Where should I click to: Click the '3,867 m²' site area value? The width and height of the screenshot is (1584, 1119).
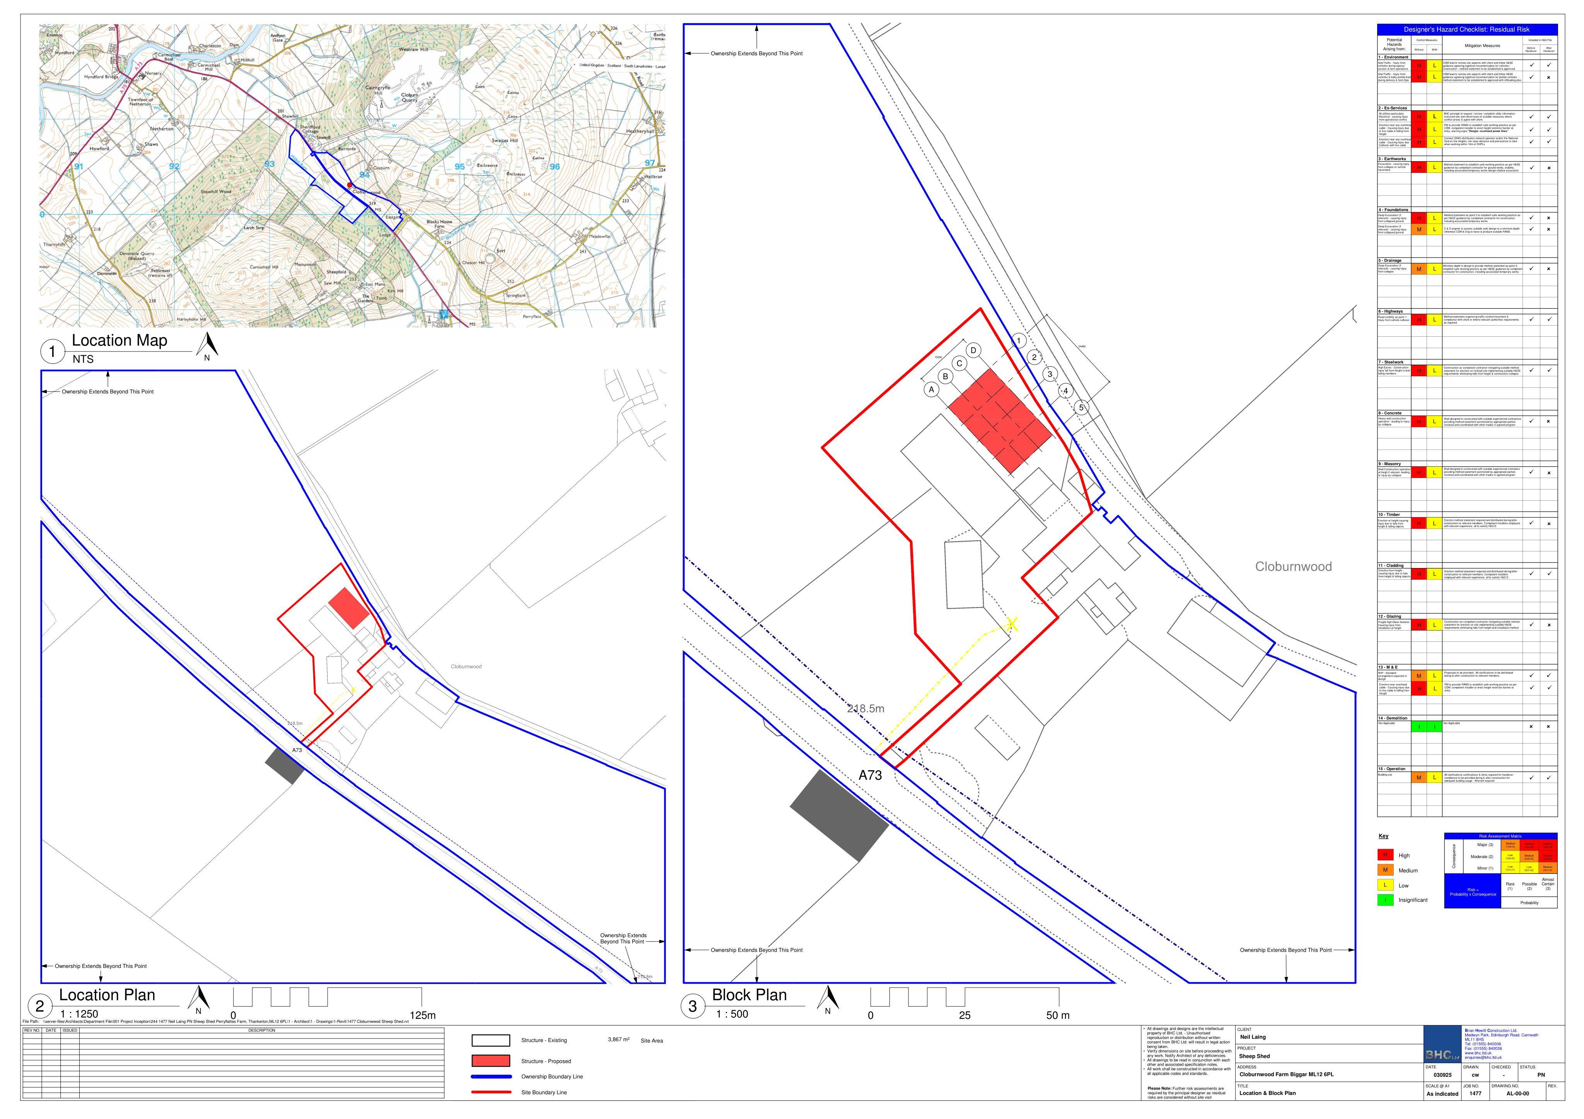(x=618, y=1040)
